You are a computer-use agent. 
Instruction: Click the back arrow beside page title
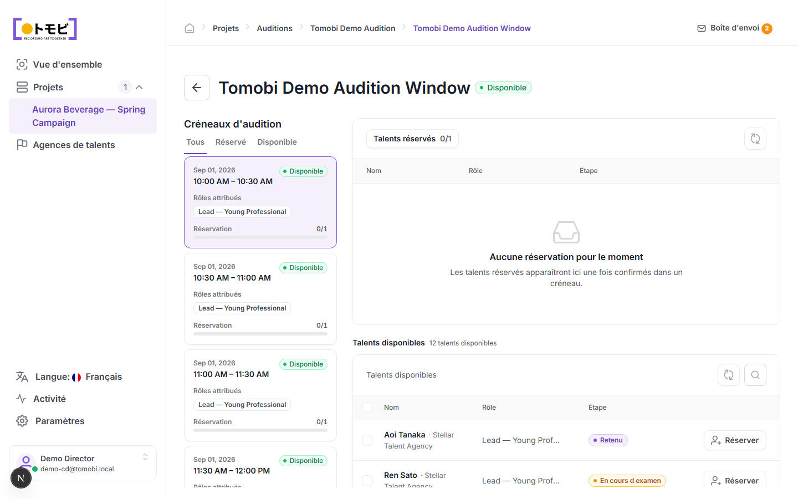pyautogui.click(x=197, y=88)
